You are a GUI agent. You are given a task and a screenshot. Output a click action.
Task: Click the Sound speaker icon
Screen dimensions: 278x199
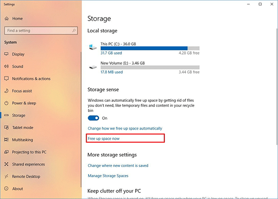click(x=6, y=66)
